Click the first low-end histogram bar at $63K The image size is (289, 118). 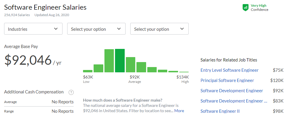pos(88,71)
